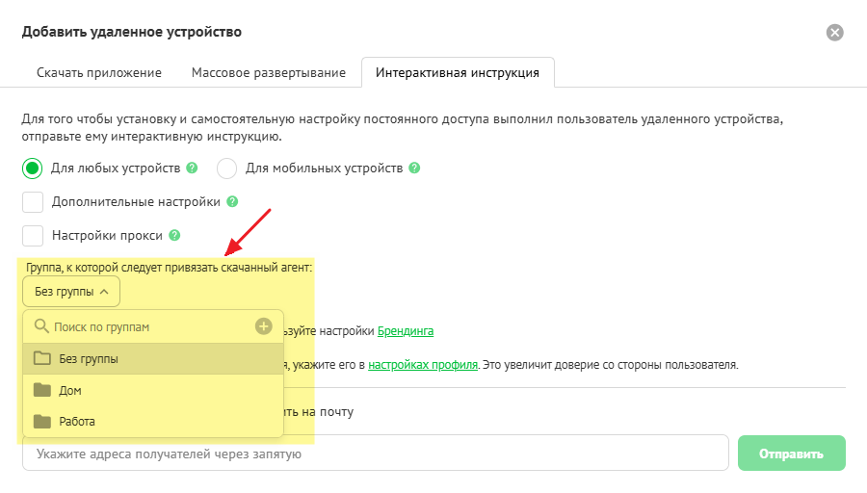Select 'Для мобильных устройств' radio button
This screenshot has height=493, width=867.
click(227, 169)
